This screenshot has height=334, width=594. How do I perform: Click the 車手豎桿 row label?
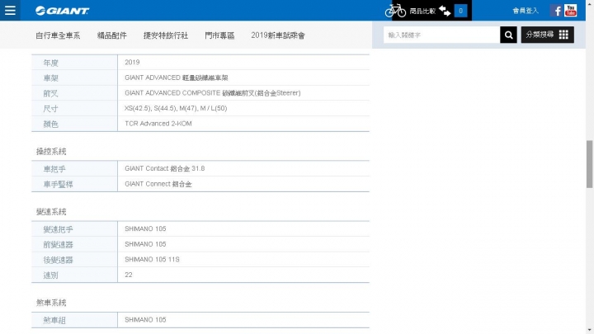pyautogui.click(x=58, y=185)
